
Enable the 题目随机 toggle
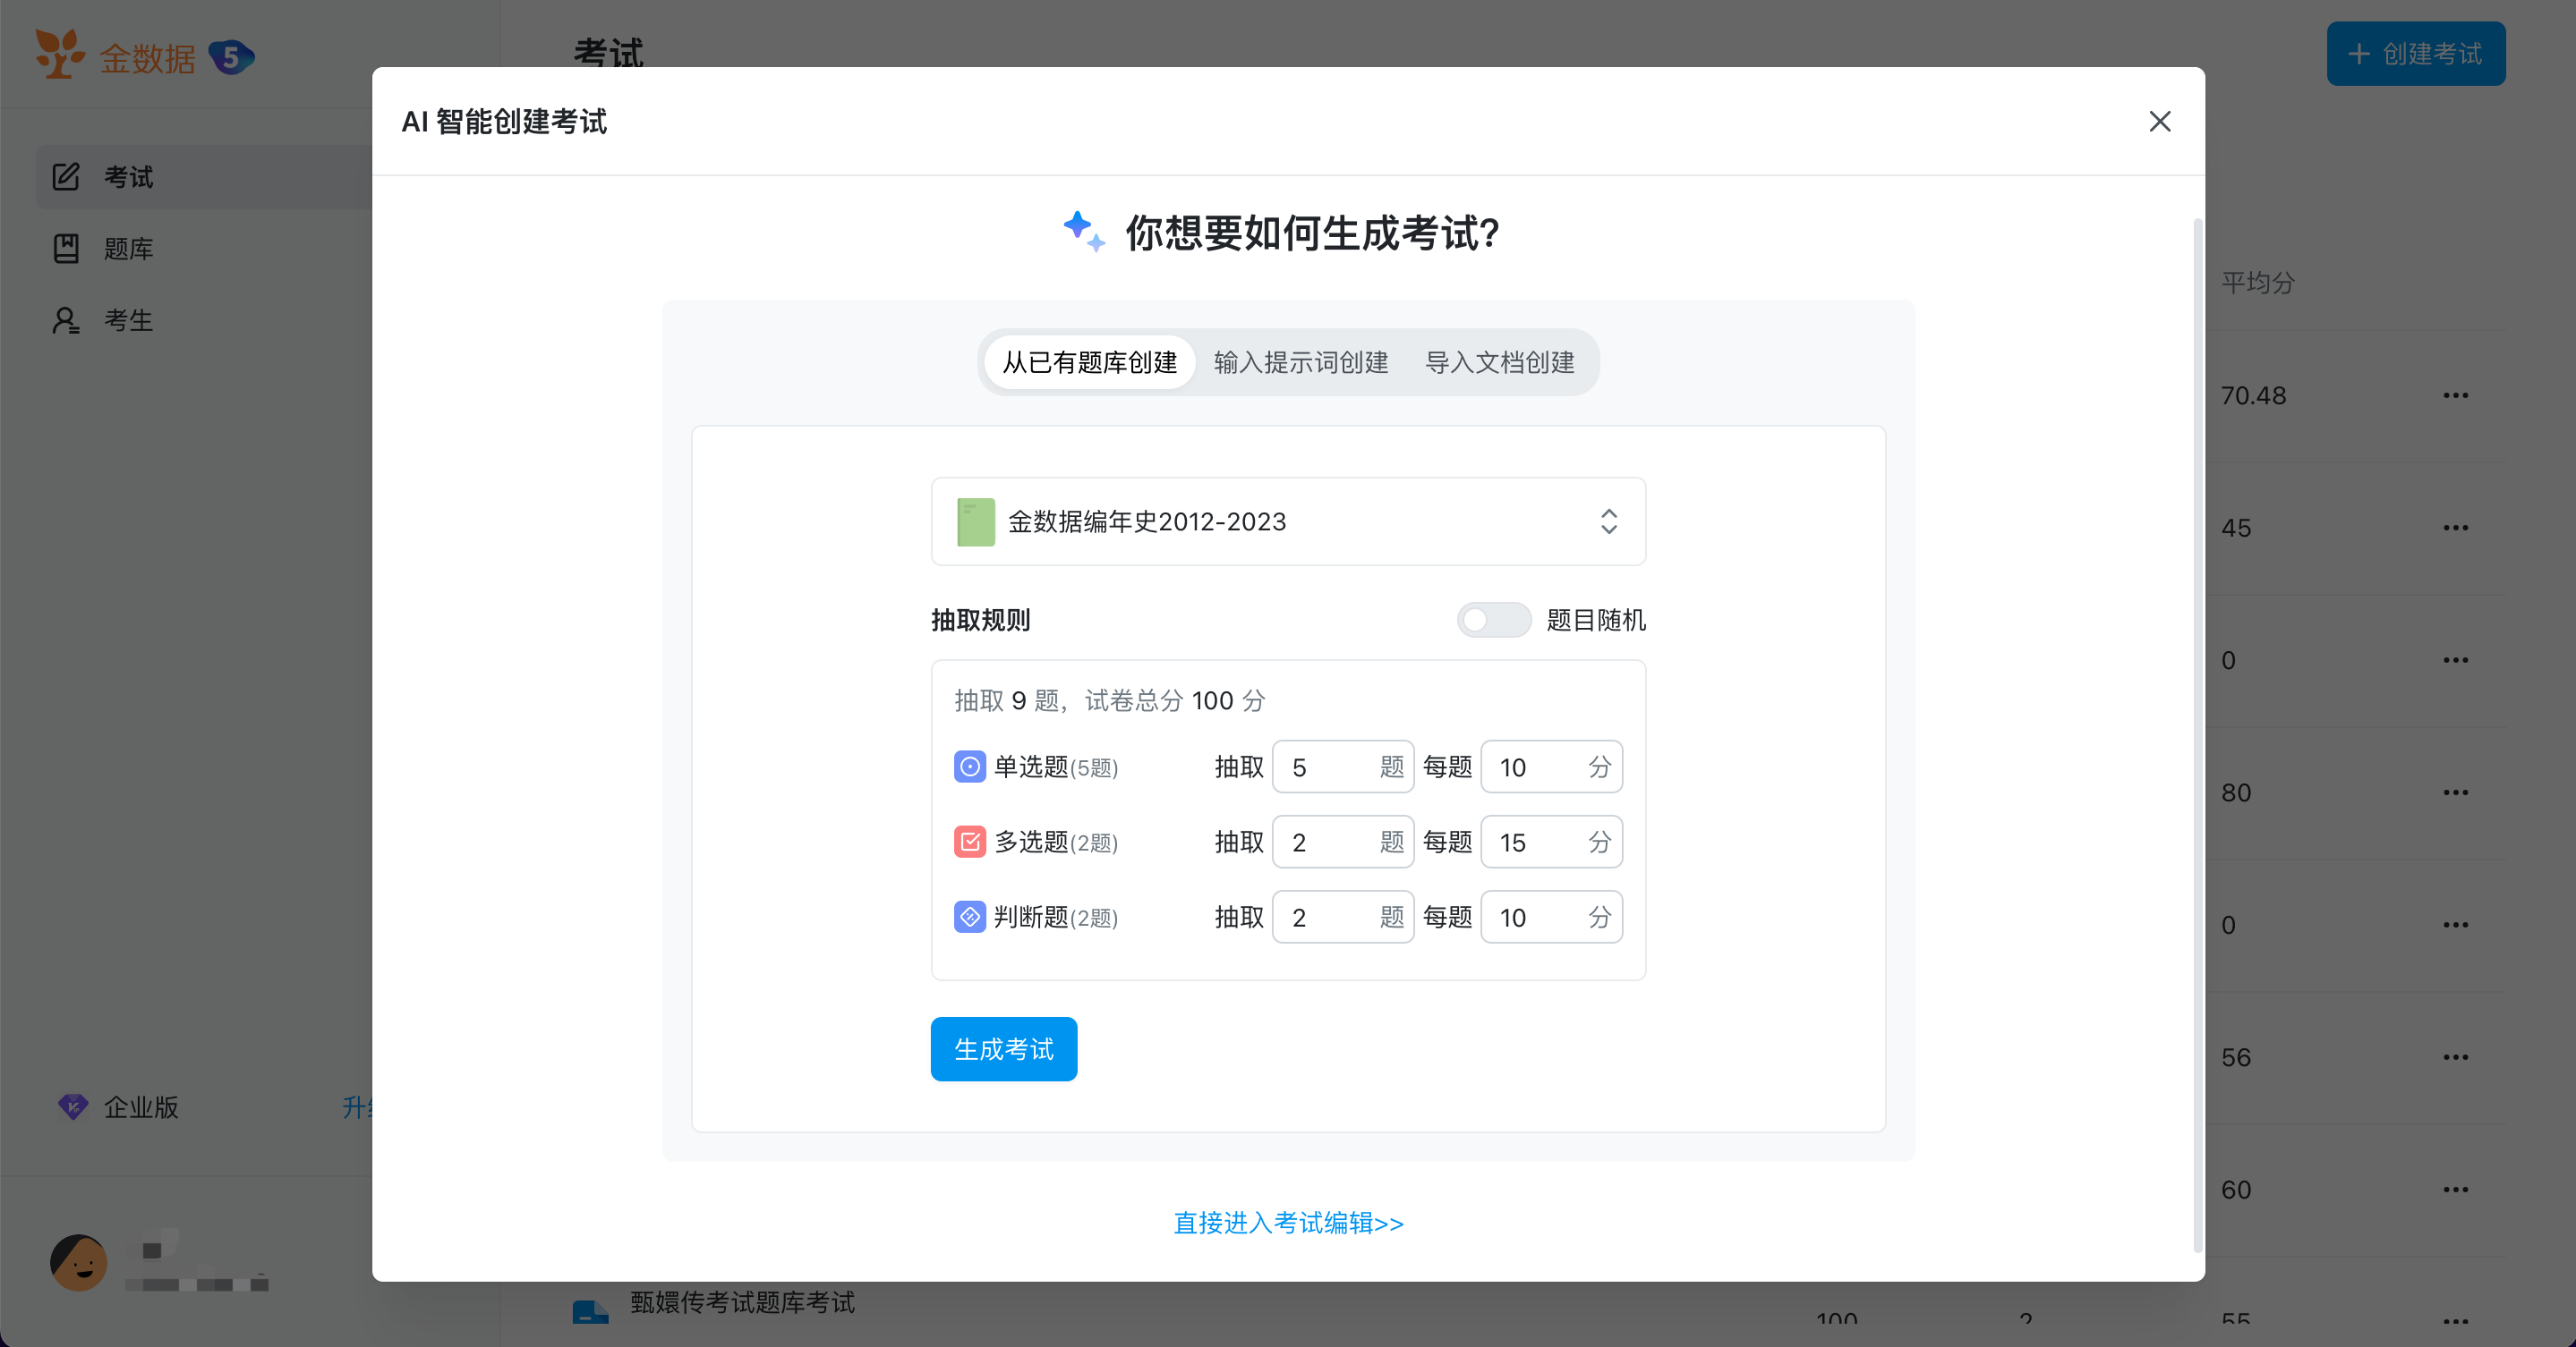point(1493,620)
